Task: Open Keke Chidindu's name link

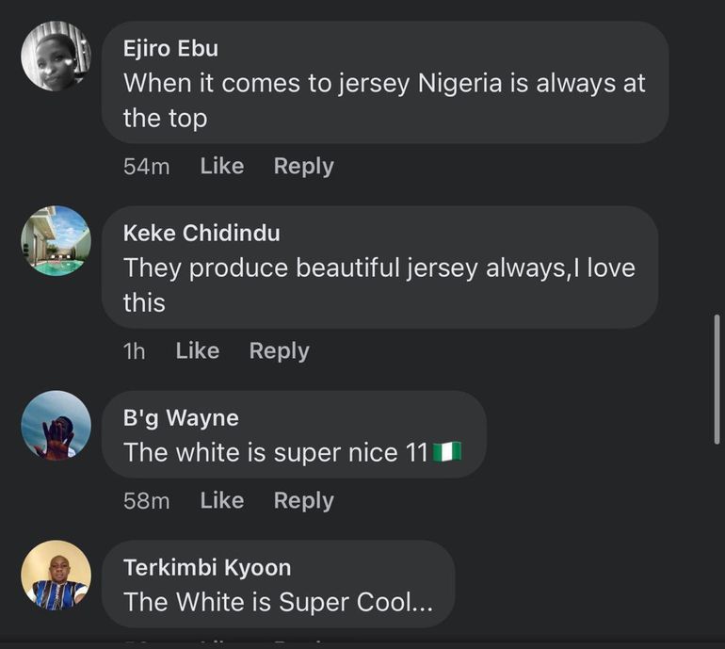Action: (201, 233)
